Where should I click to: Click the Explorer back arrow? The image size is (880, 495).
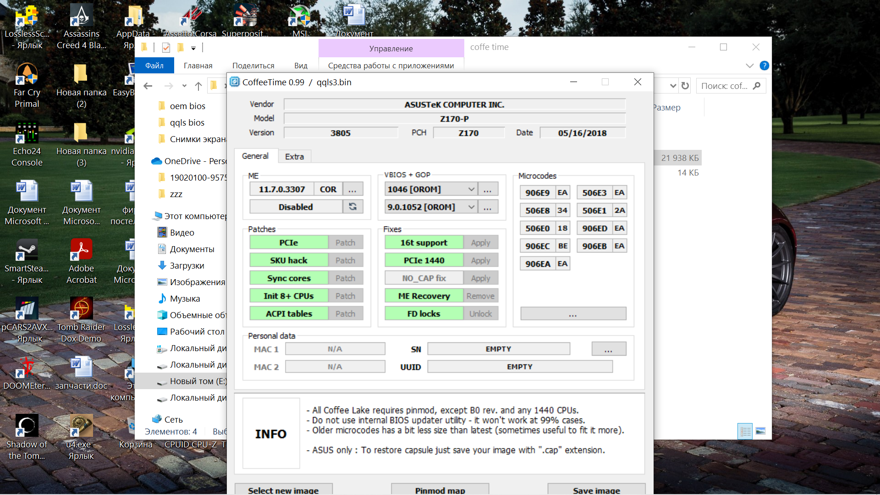coord(148,86)
